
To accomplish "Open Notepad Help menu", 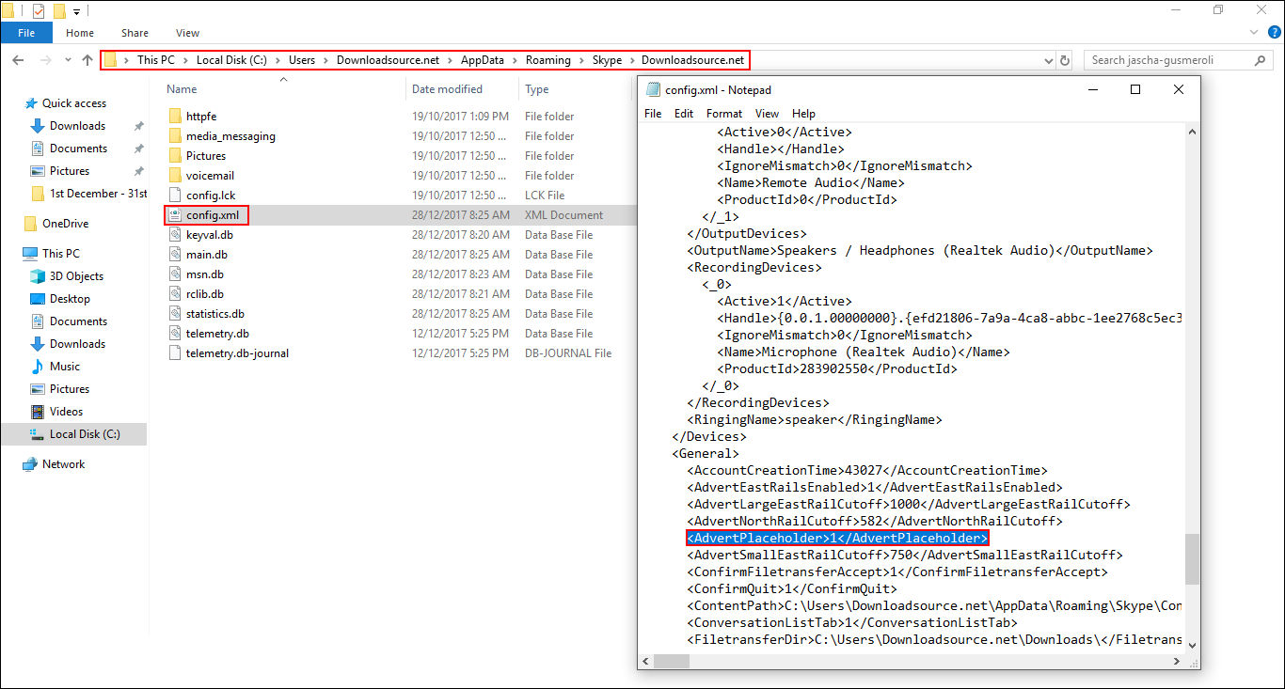I will point(804,114).
